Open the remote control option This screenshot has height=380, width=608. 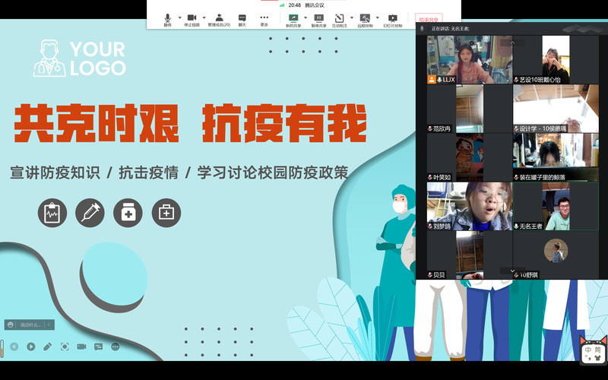(366, 19)
